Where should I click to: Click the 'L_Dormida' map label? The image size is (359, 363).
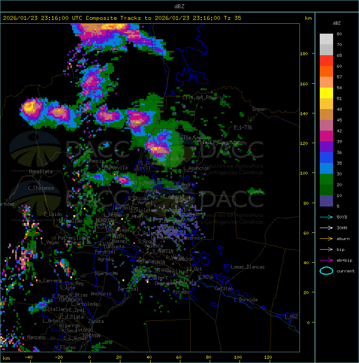point(246,300)
